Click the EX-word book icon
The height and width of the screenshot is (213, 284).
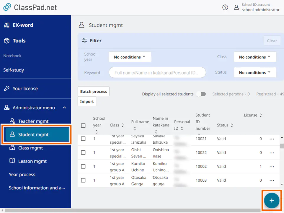7,25
